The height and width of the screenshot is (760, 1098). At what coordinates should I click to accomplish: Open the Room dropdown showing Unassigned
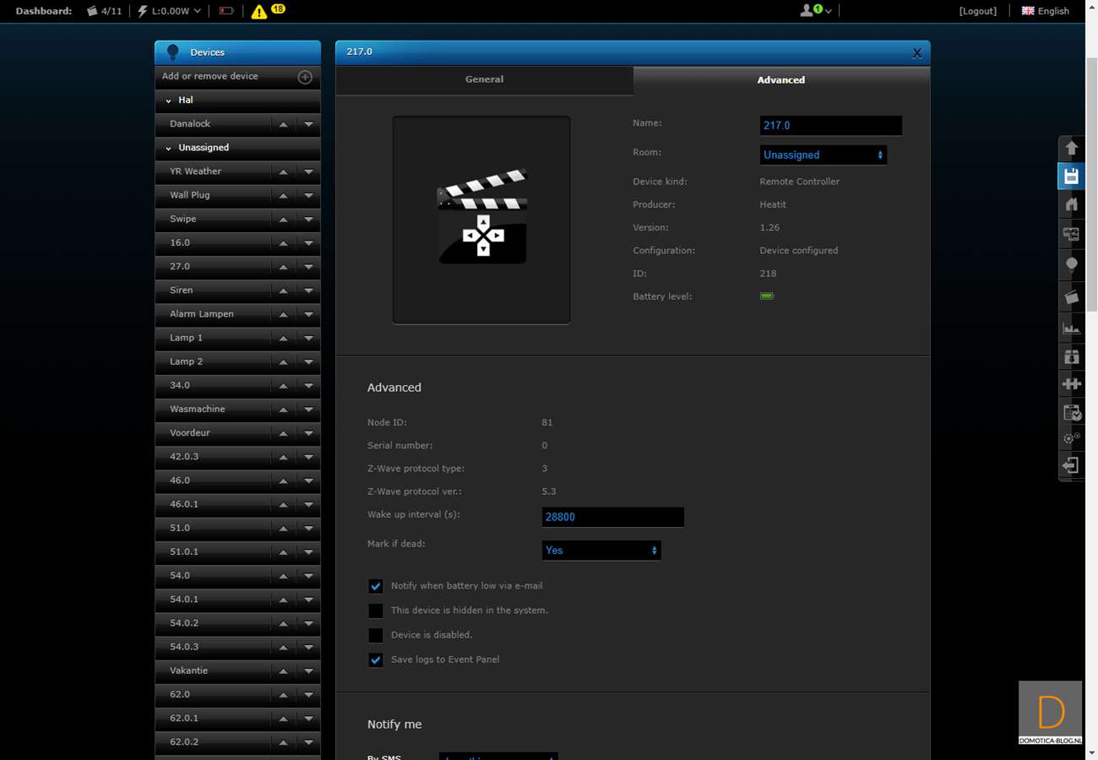point(823,155)
